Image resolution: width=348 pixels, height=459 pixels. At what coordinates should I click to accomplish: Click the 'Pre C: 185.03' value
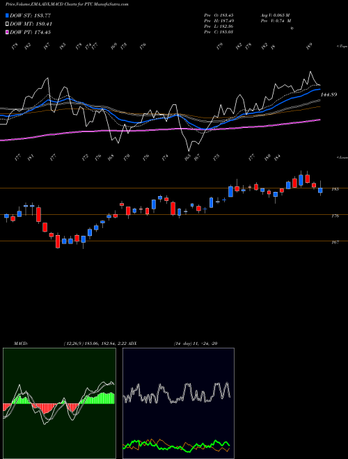coord(219,32)
